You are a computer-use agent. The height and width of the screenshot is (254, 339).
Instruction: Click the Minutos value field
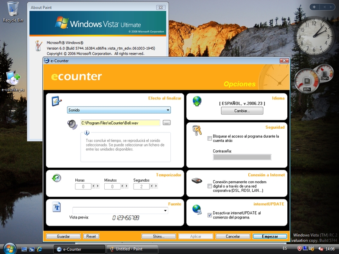pyautogui.click(x=112, y=186)
